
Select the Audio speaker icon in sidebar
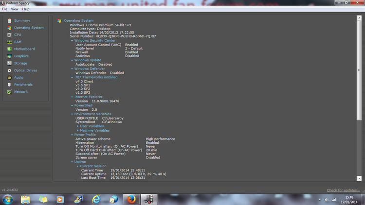[x=9, y=77]
